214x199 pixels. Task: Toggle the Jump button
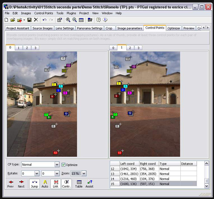point(34,184)
